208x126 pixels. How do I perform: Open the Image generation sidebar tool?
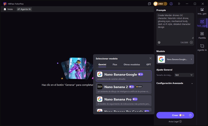point(202,11)
